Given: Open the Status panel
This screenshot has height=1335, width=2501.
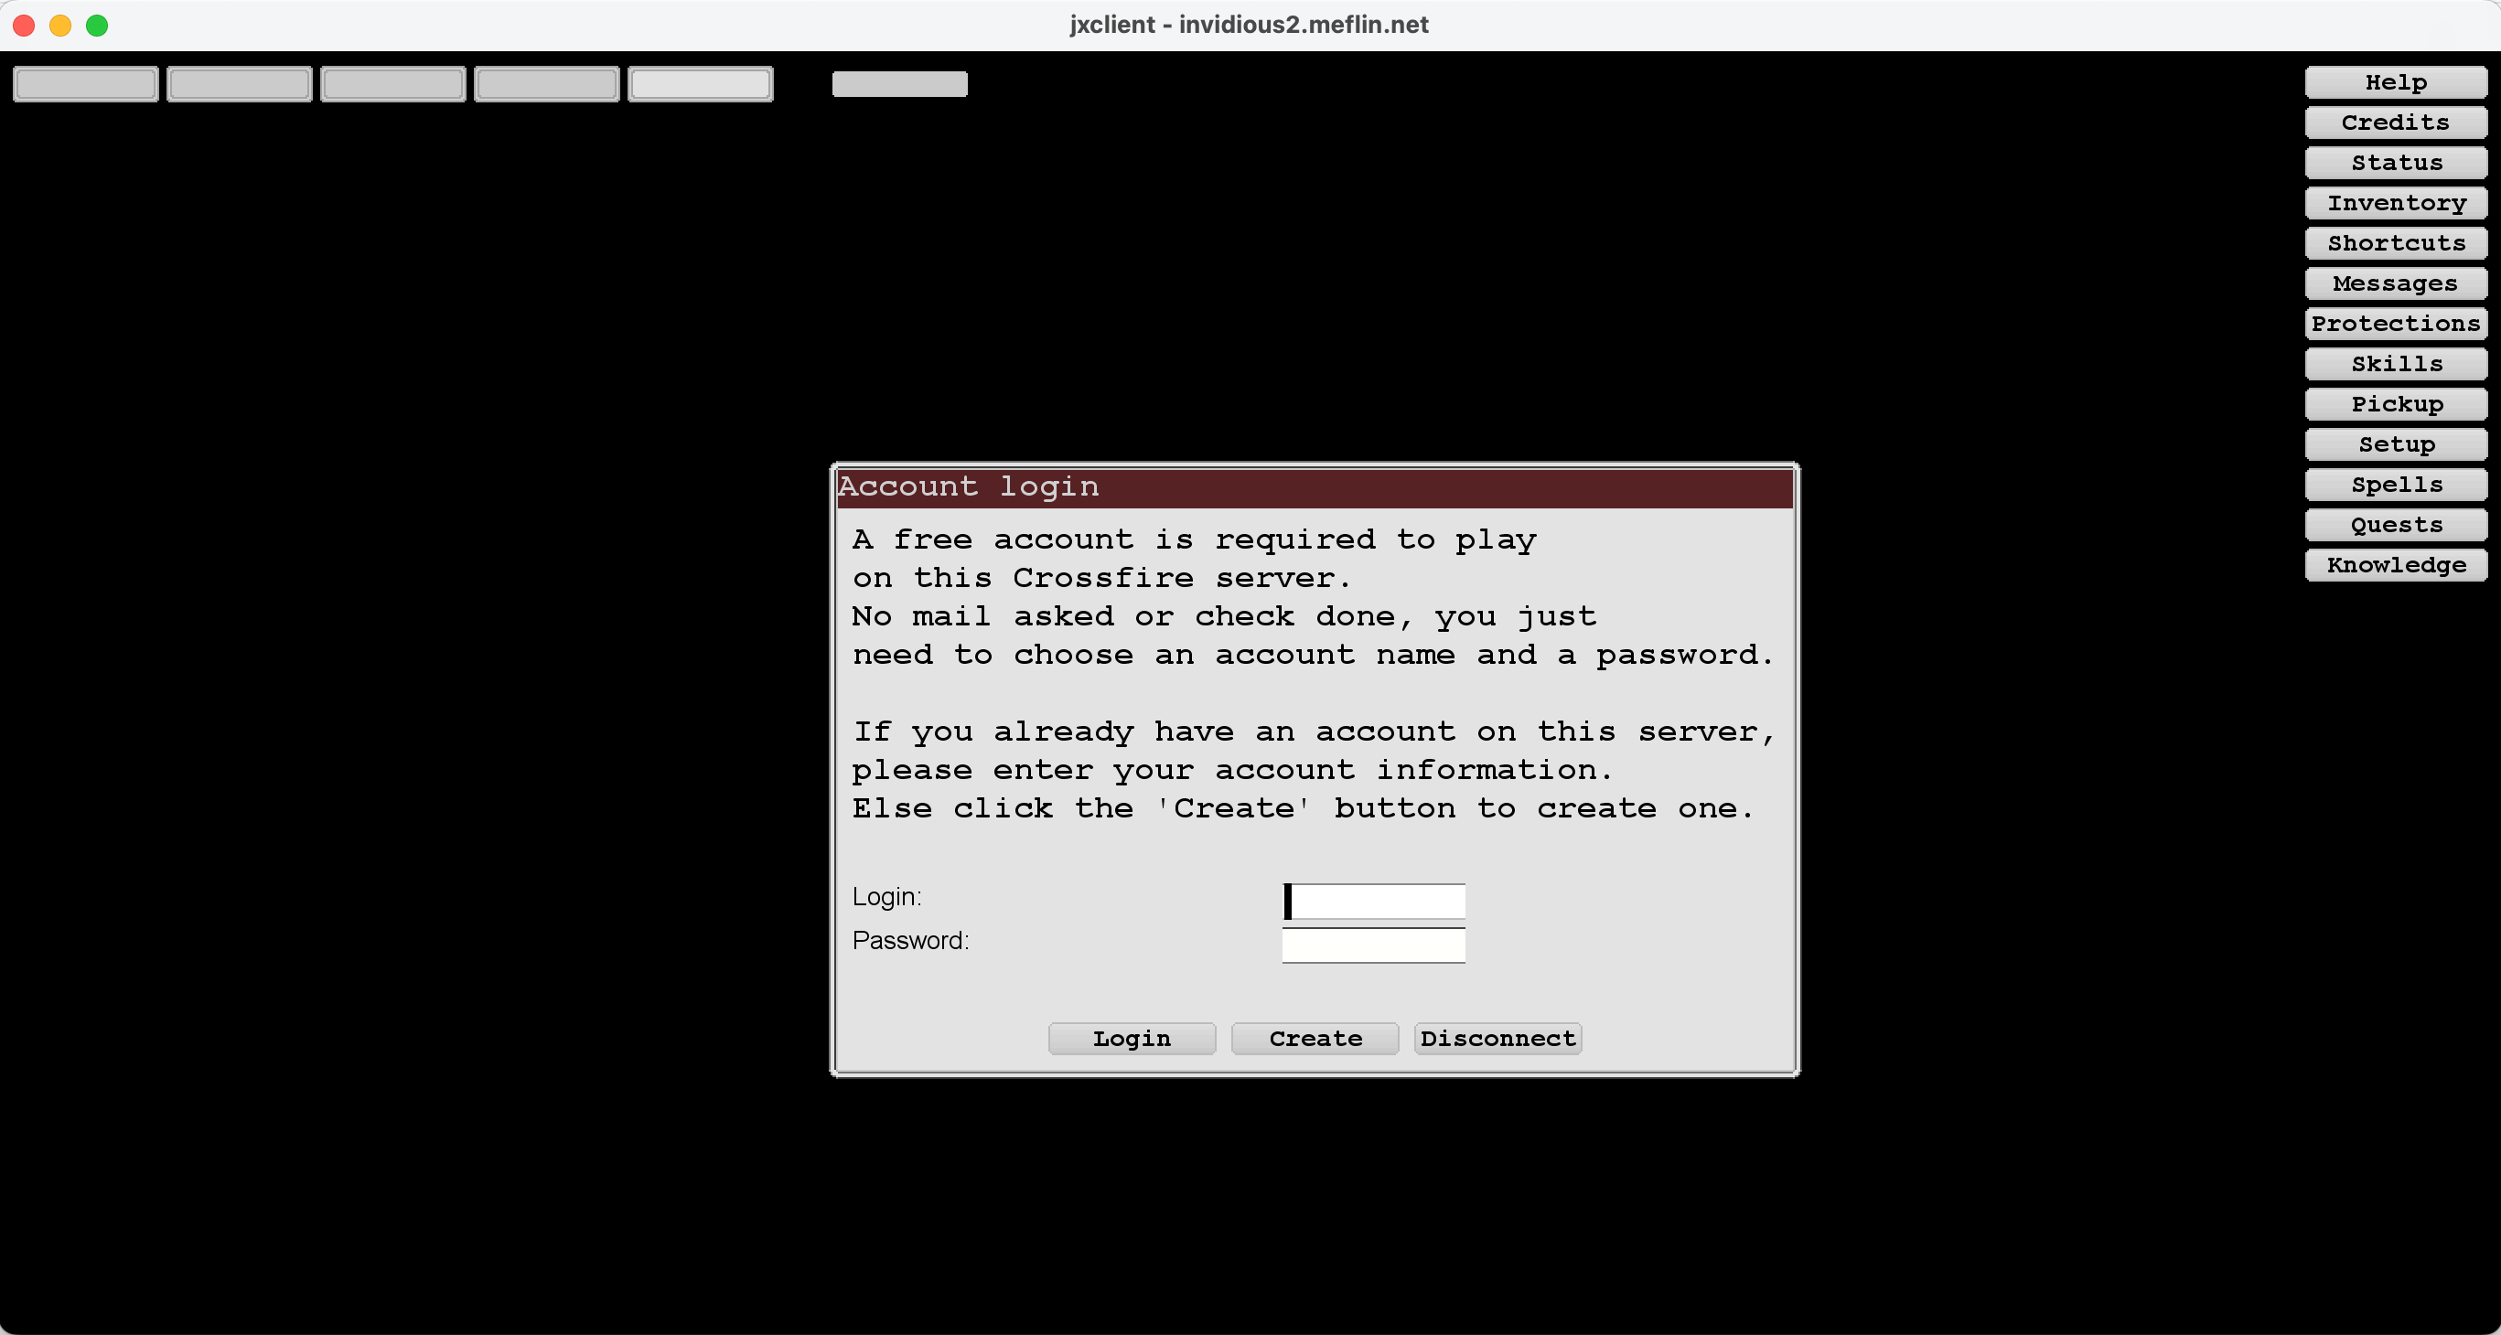Looking at the screenshot, I should coord(2395,163).
